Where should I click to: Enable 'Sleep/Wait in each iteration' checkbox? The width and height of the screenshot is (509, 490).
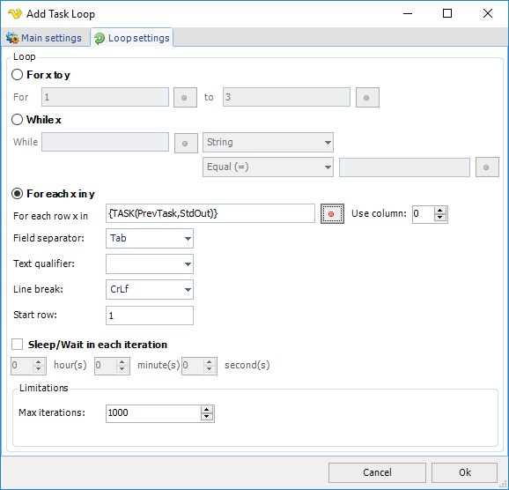coord(18,344)
